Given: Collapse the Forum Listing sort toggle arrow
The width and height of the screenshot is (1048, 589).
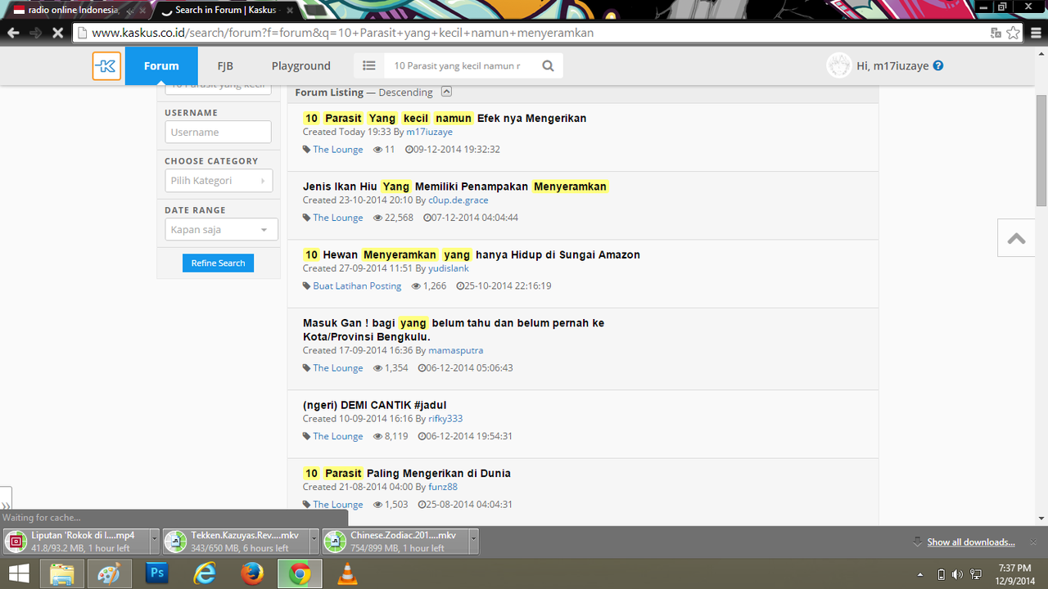Looking at the screenshot, I should tap(446, 92).
